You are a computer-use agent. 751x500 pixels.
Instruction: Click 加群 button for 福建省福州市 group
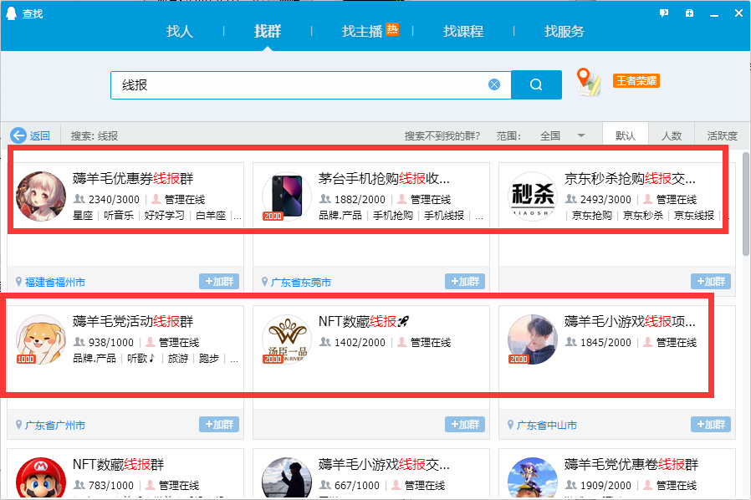coord(219,282)
